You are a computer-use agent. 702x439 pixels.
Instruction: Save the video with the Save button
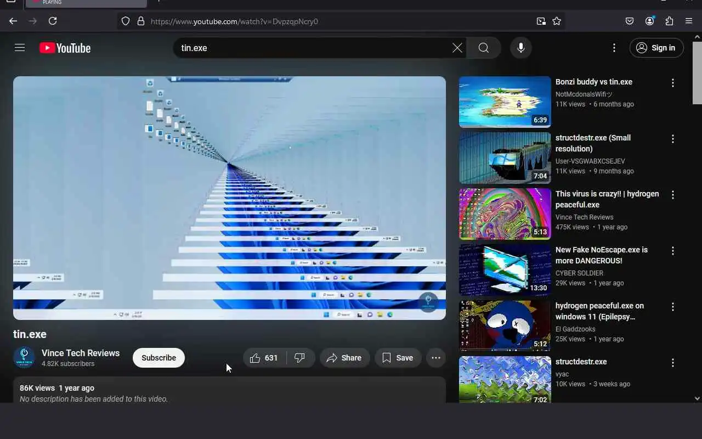(398, 358)
